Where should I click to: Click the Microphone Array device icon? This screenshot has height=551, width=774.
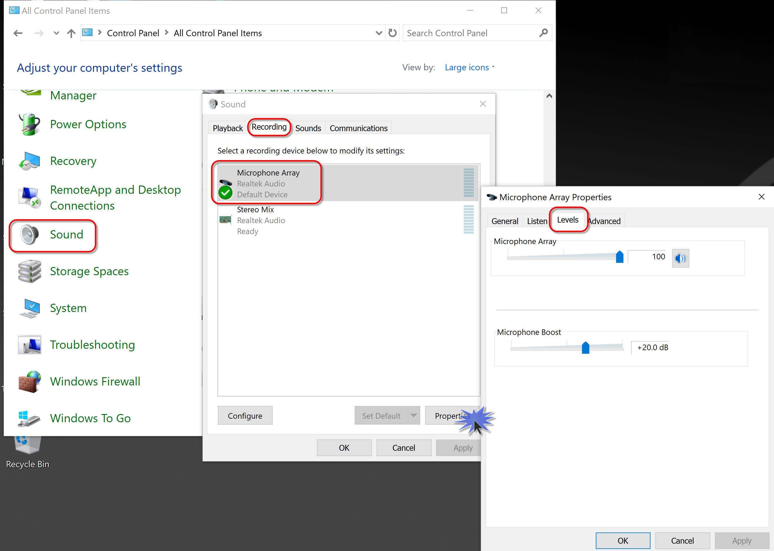click(x=225, y=189)
